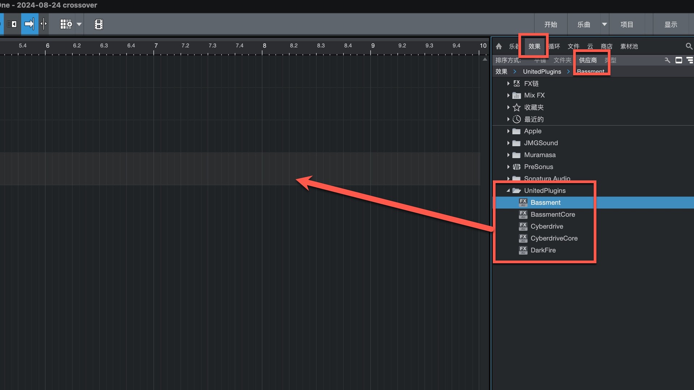Click the 开始 button
Viewport: 694px width, 390px height.
pyautogui.click(x=551, y=24)
